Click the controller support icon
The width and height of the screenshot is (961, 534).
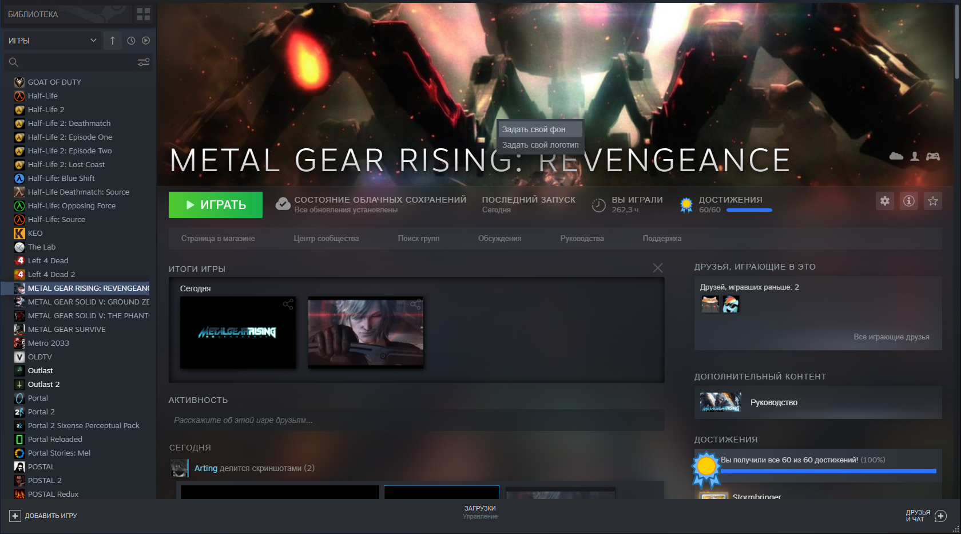pos(933,156)
